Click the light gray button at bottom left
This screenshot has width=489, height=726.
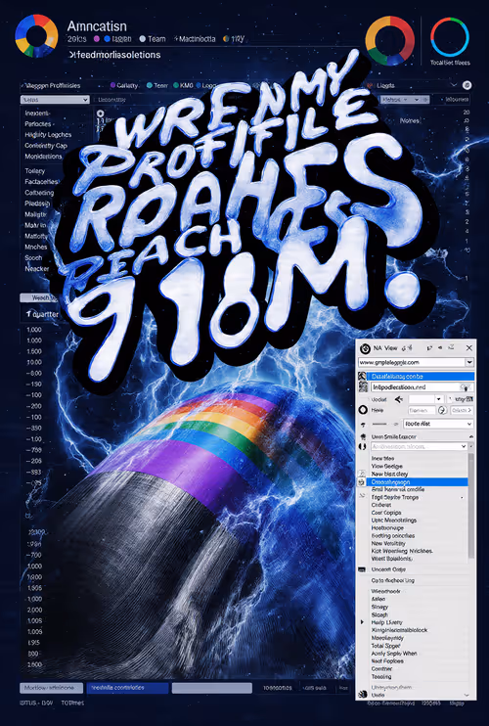[51, 688]
